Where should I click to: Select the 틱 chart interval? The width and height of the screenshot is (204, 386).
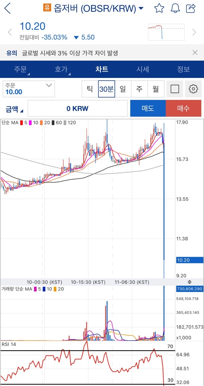(90, 89)
